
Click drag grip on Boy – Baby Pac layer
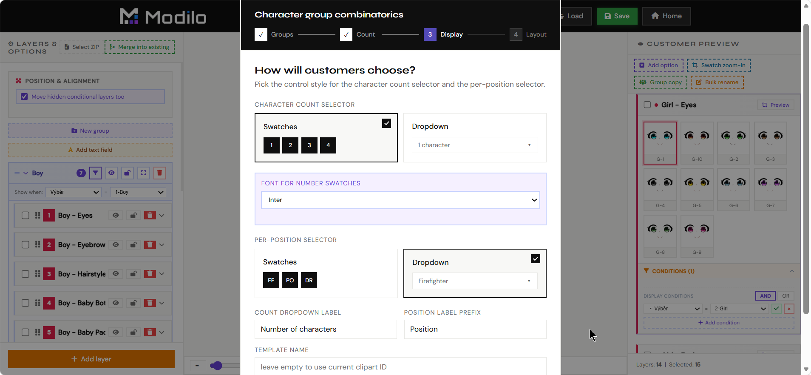[37, 332]
